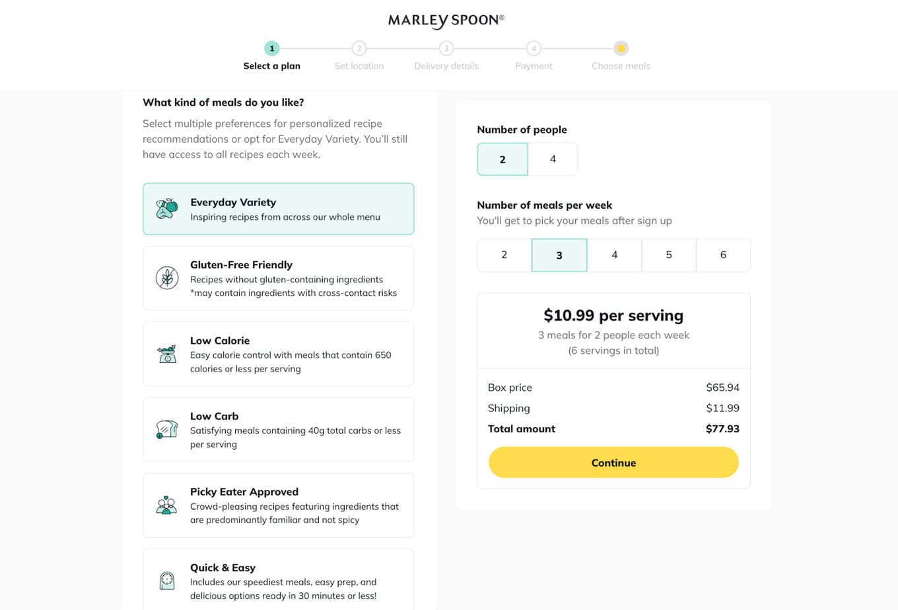
Task: Select 2 meals per week
Action: (504, 255)
